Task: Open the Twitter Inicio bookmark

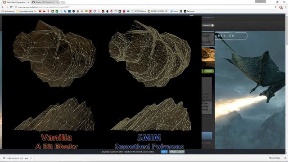Action: pos(174,11)
